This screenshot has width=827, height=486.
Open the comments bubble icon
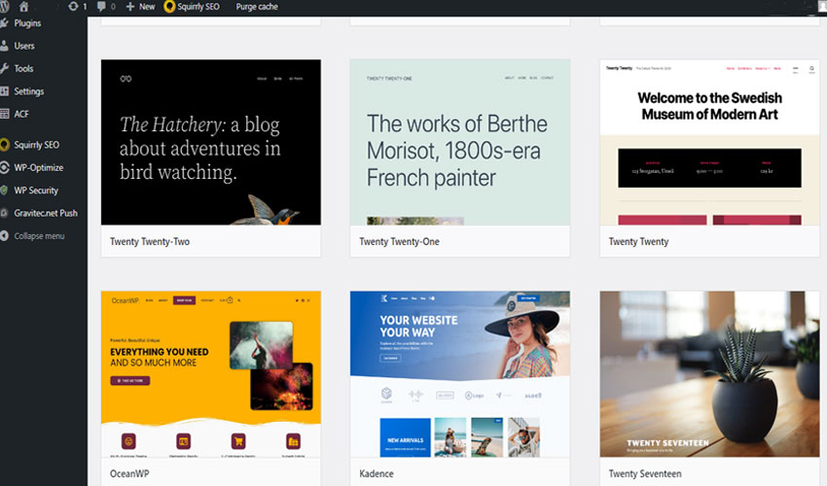[101, 7]
